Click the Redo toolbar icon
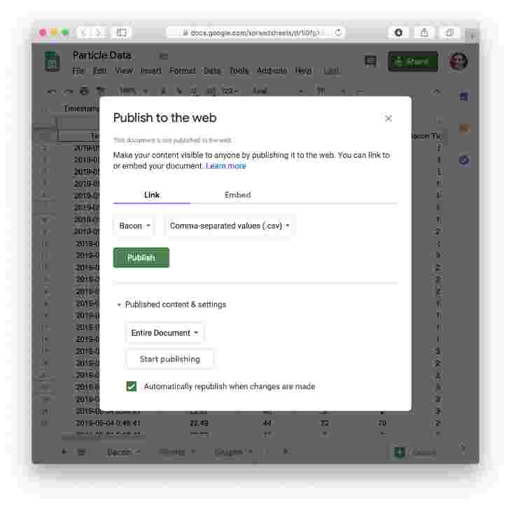Viewport: 511px width, 506px height. tap(68, 92)
